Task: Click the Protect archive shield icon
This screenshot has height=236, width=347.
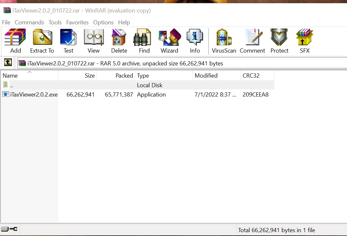Action: [x=279, y=37]
